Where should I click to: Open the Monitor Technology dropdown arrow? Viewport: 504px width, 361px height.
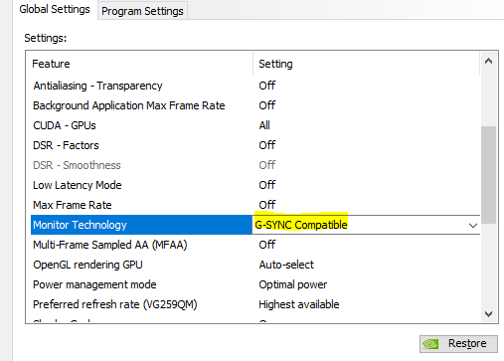[x=473, y=226]
